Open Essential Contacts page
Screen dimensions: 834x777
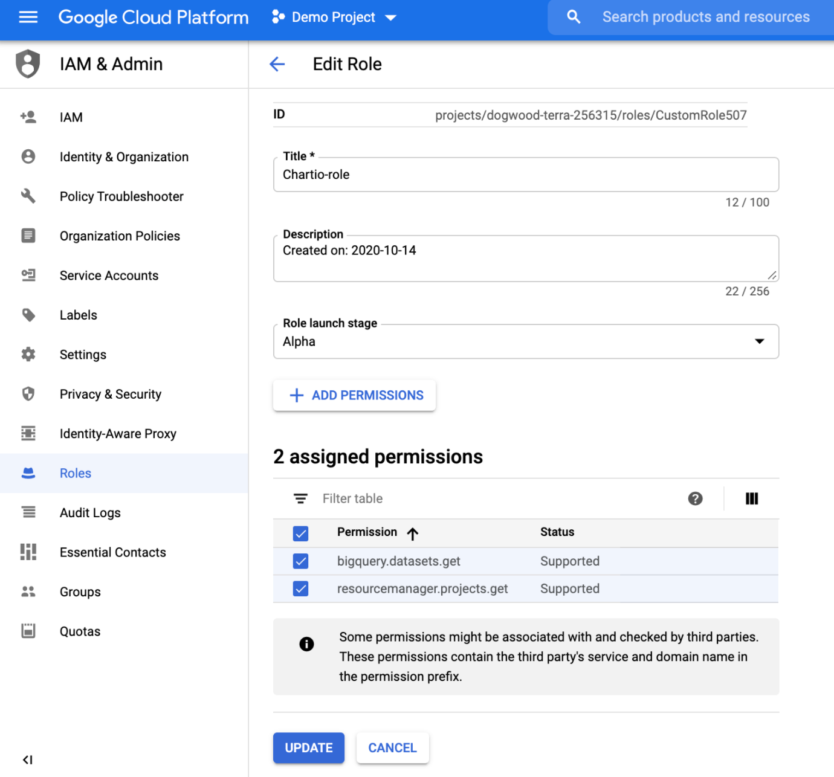124,552
